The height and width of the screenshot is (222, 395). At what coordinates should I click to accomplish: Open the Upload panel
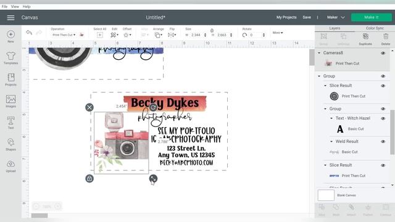(x=10, y=166)
